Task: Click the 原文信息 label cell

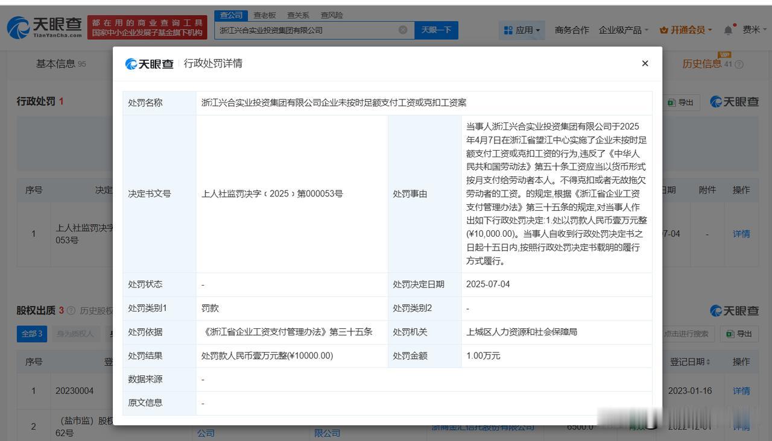Action: (x=159, y=403)
